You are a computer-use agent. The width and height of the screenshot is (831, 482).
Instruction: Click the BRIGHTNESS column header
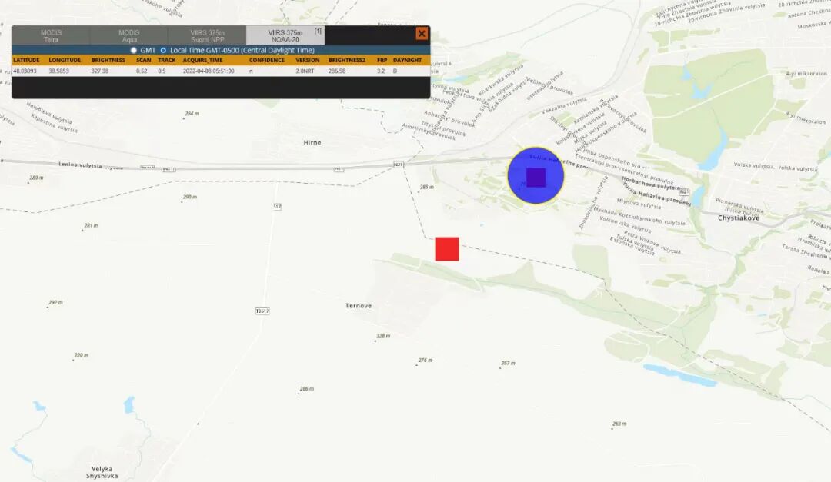(108, 61)
